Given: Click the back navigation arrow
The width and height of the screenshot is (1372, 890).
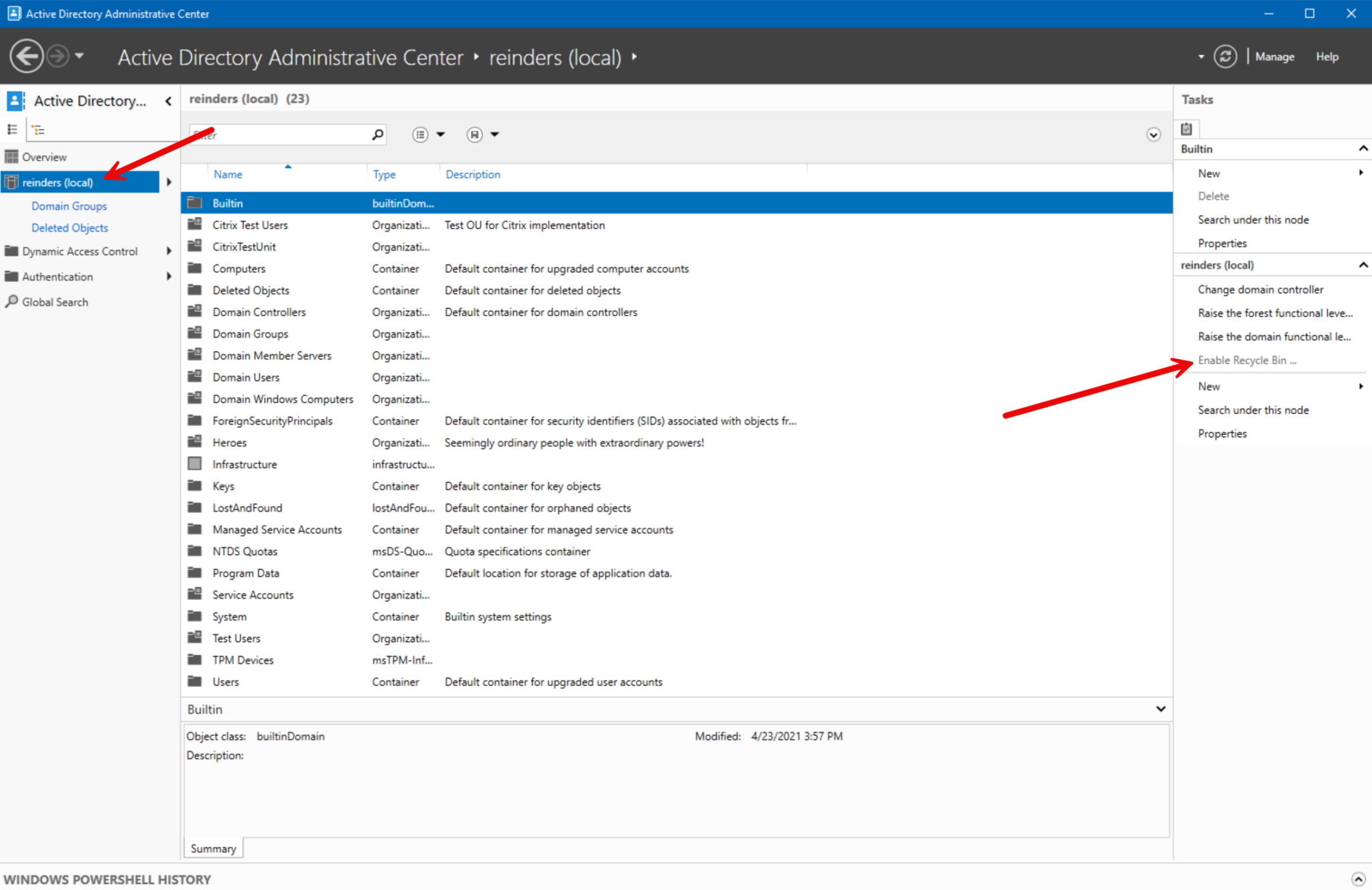Looking at the screenshot, I should click(x=27, y=56).
